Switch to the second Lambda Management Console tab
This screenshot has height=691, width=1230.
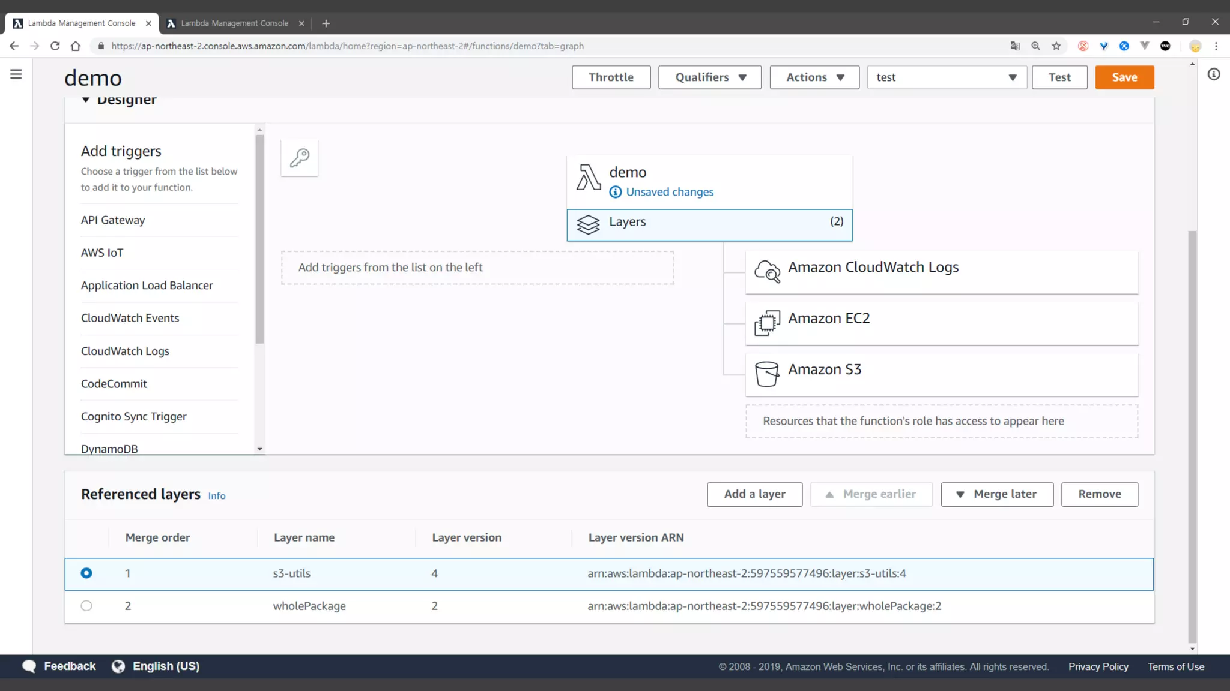[x=235, y=23]
